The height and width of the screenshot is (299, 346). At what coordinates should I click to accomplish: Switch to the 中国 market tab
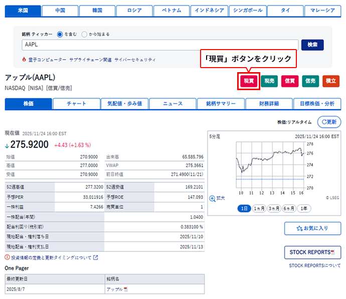pyautogui.click(x=60, y=11)
